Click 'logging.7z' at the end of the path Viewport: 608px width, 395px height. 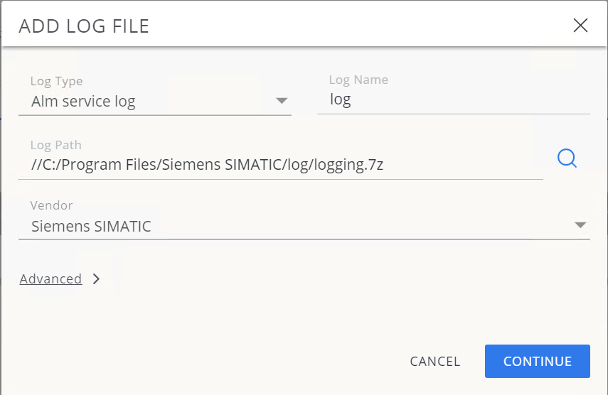click(354, 165)
